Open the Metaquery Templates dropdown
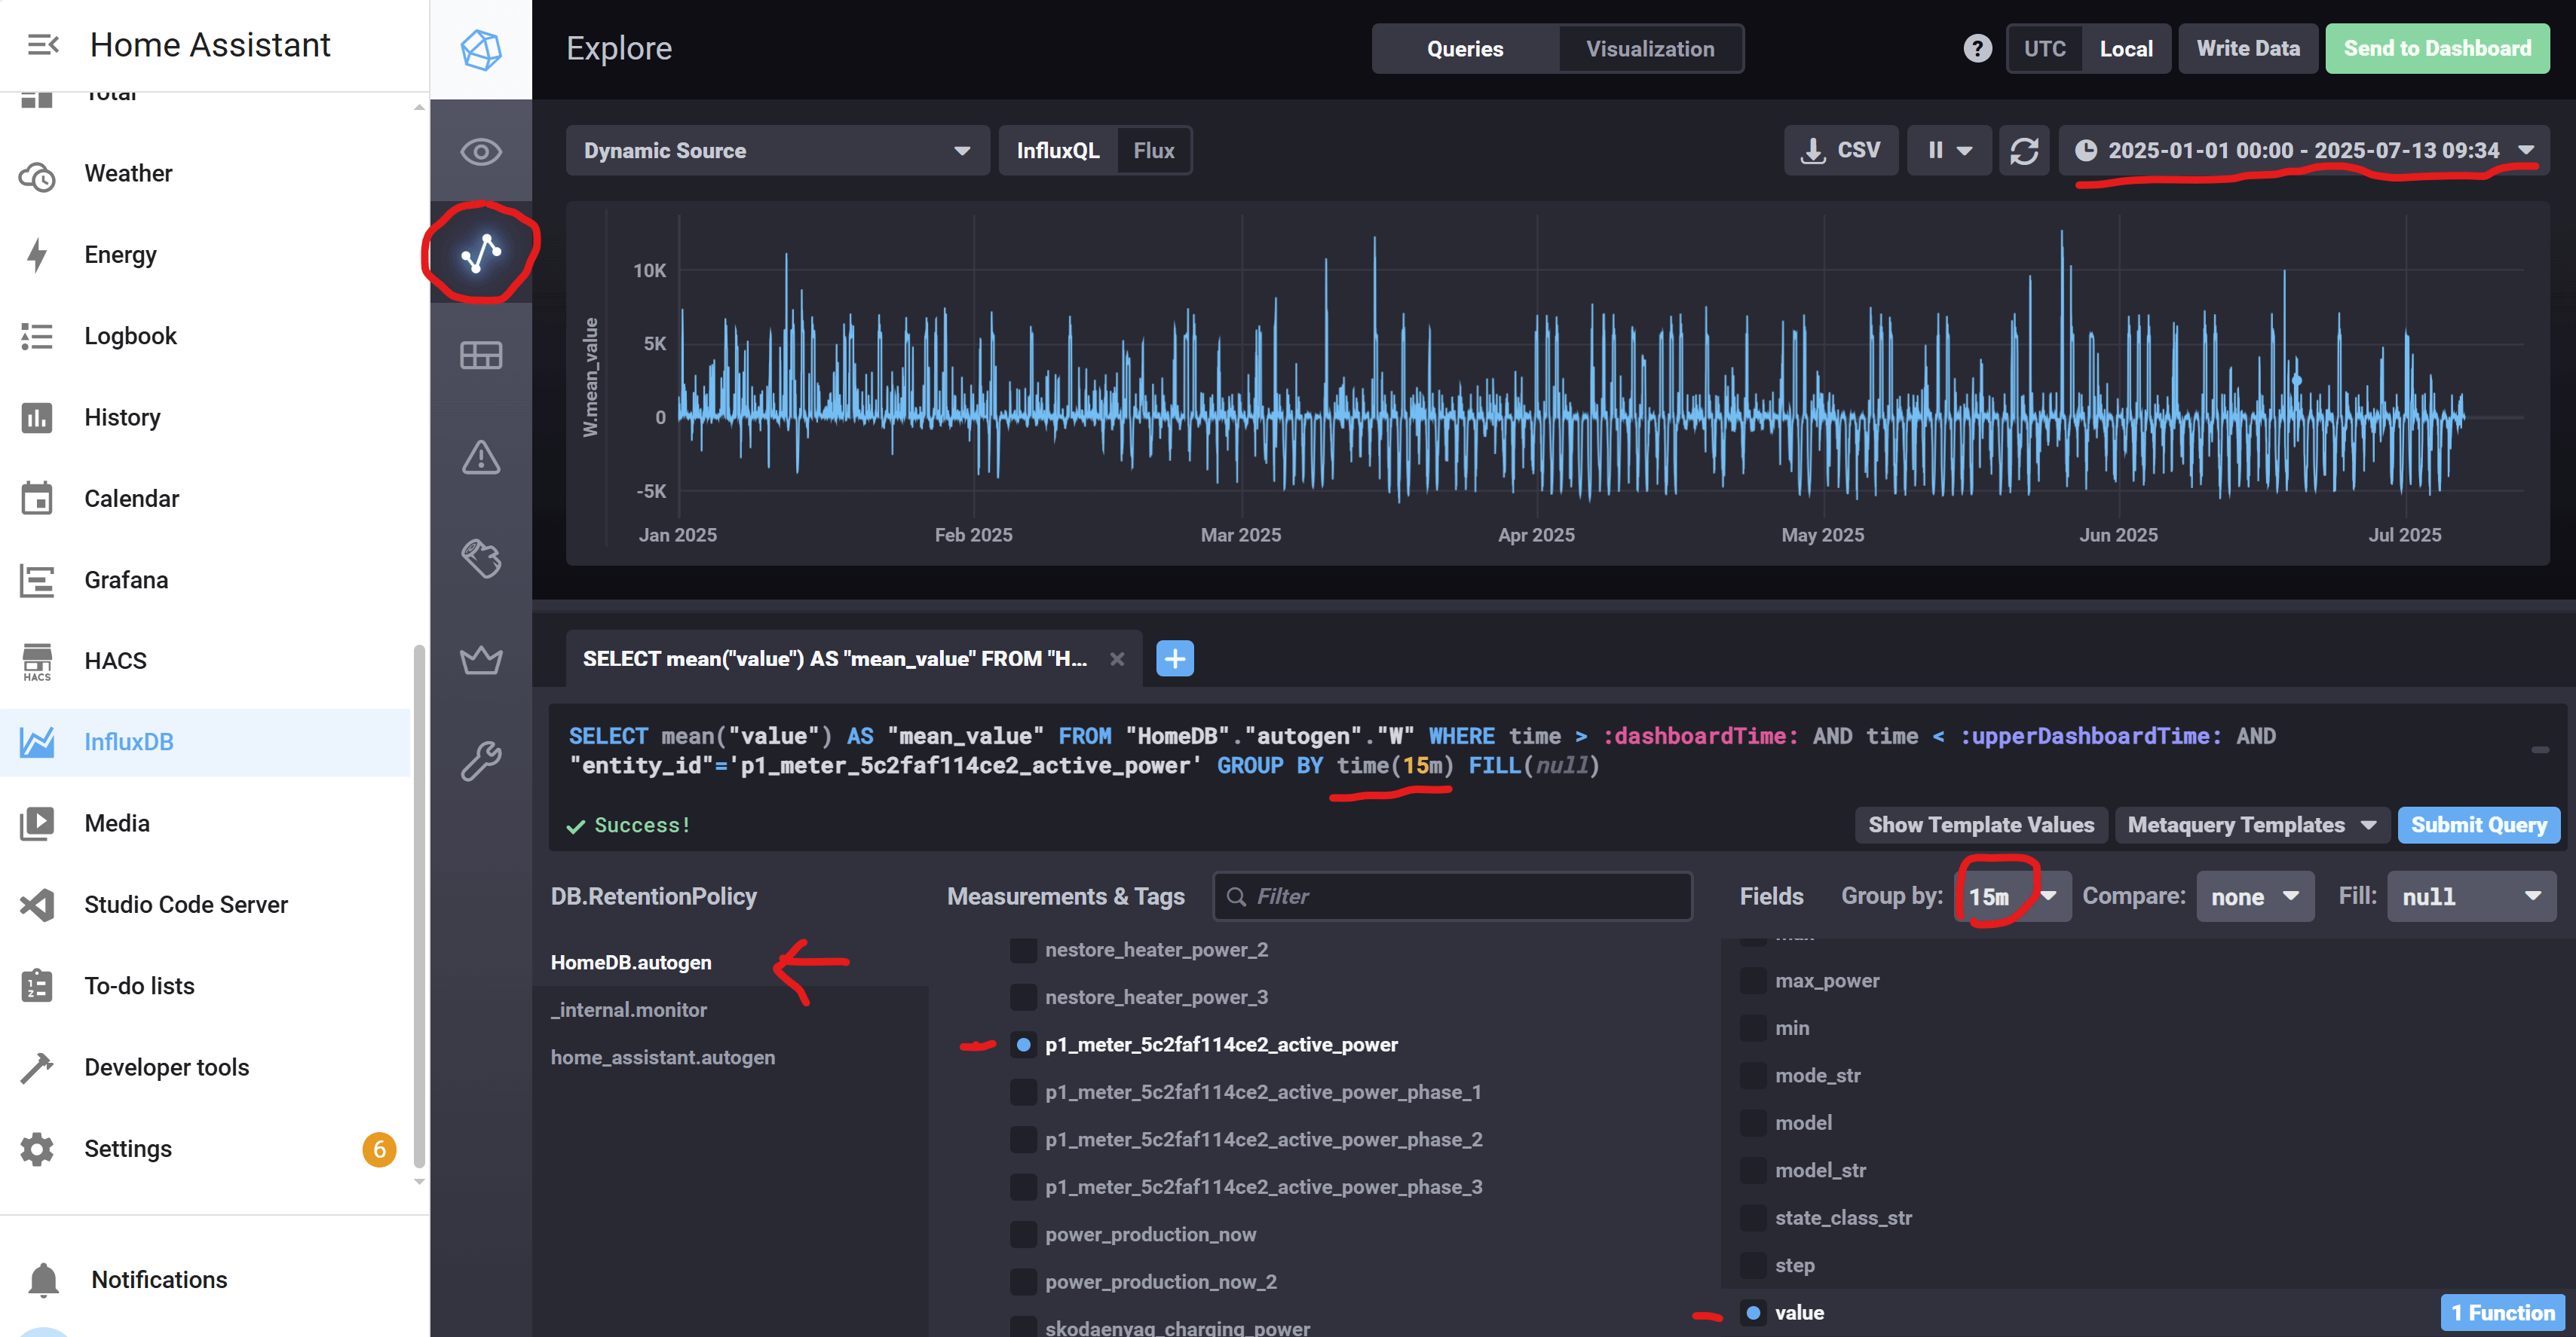The image size is (2576, 1337). click(2251, 826)
